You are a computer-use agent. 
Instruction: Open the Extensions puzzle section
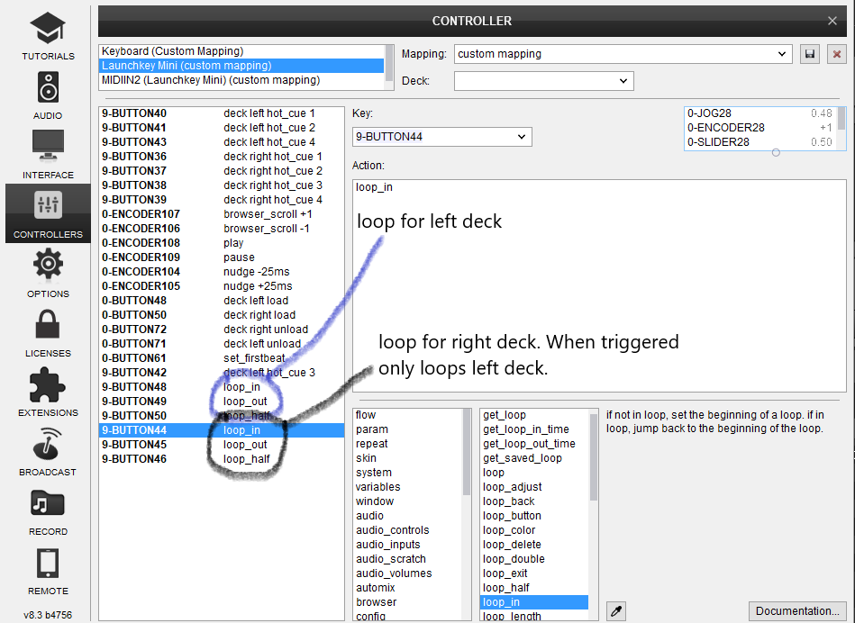click(48, 391)
